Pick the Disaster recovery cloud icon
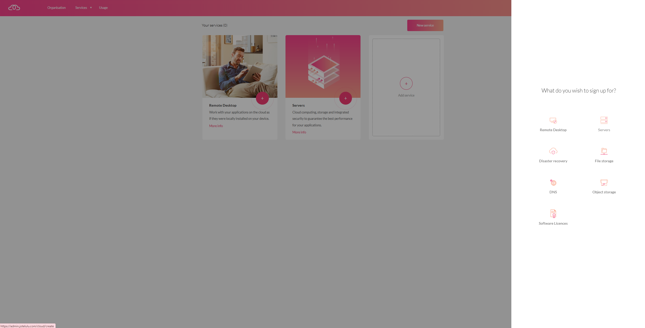Viewport: 645px width, 328px height. (553, 151)
